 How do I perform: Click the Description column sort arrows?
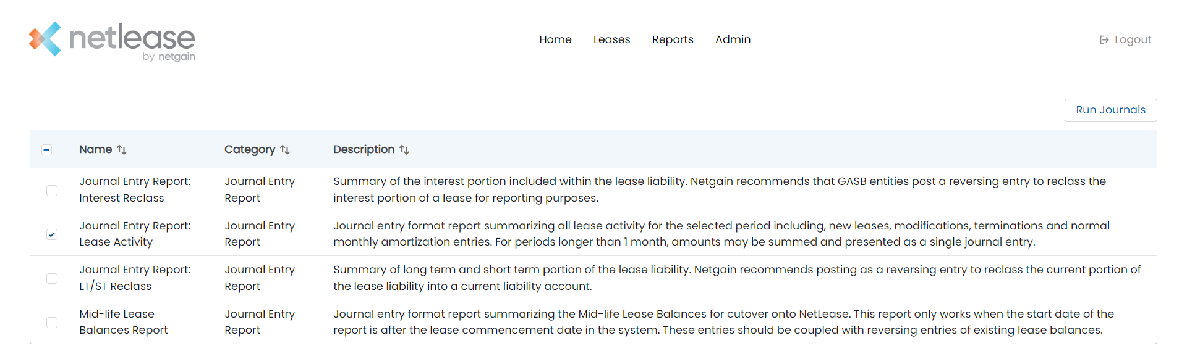(404, 150)
